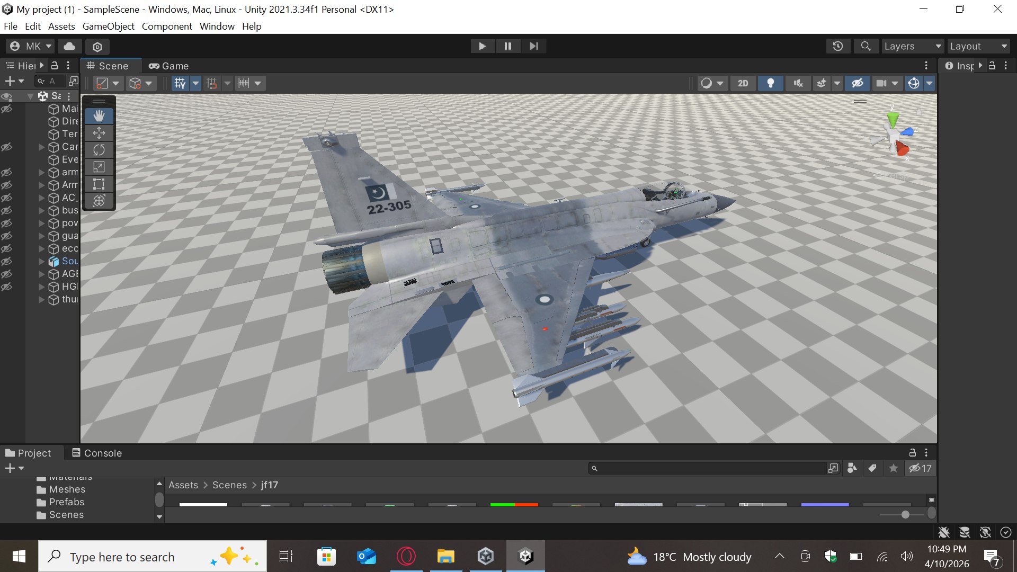Open the Window menu
The height and width of the screenshot is (572, 1017).
pyautogui.click(x=217, y=26)
